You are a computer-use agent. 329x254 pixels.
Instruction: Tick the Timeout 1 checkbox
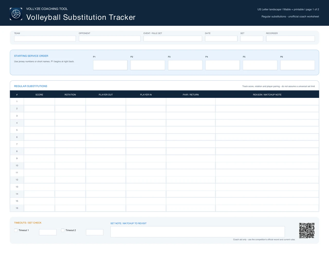[x=16, y=230]
